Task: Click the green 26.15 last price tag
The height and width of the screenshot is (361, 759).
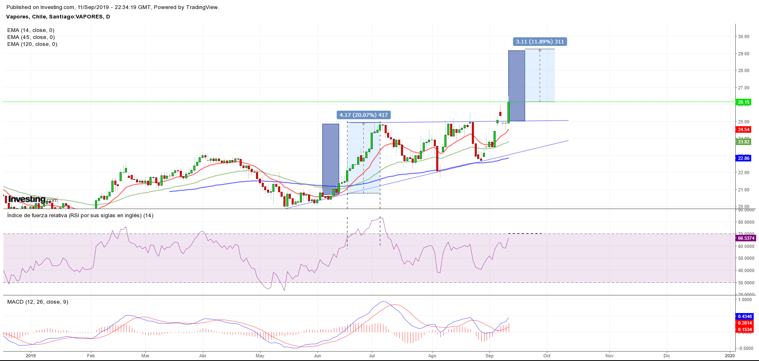Action: click(x=743, y=102)
